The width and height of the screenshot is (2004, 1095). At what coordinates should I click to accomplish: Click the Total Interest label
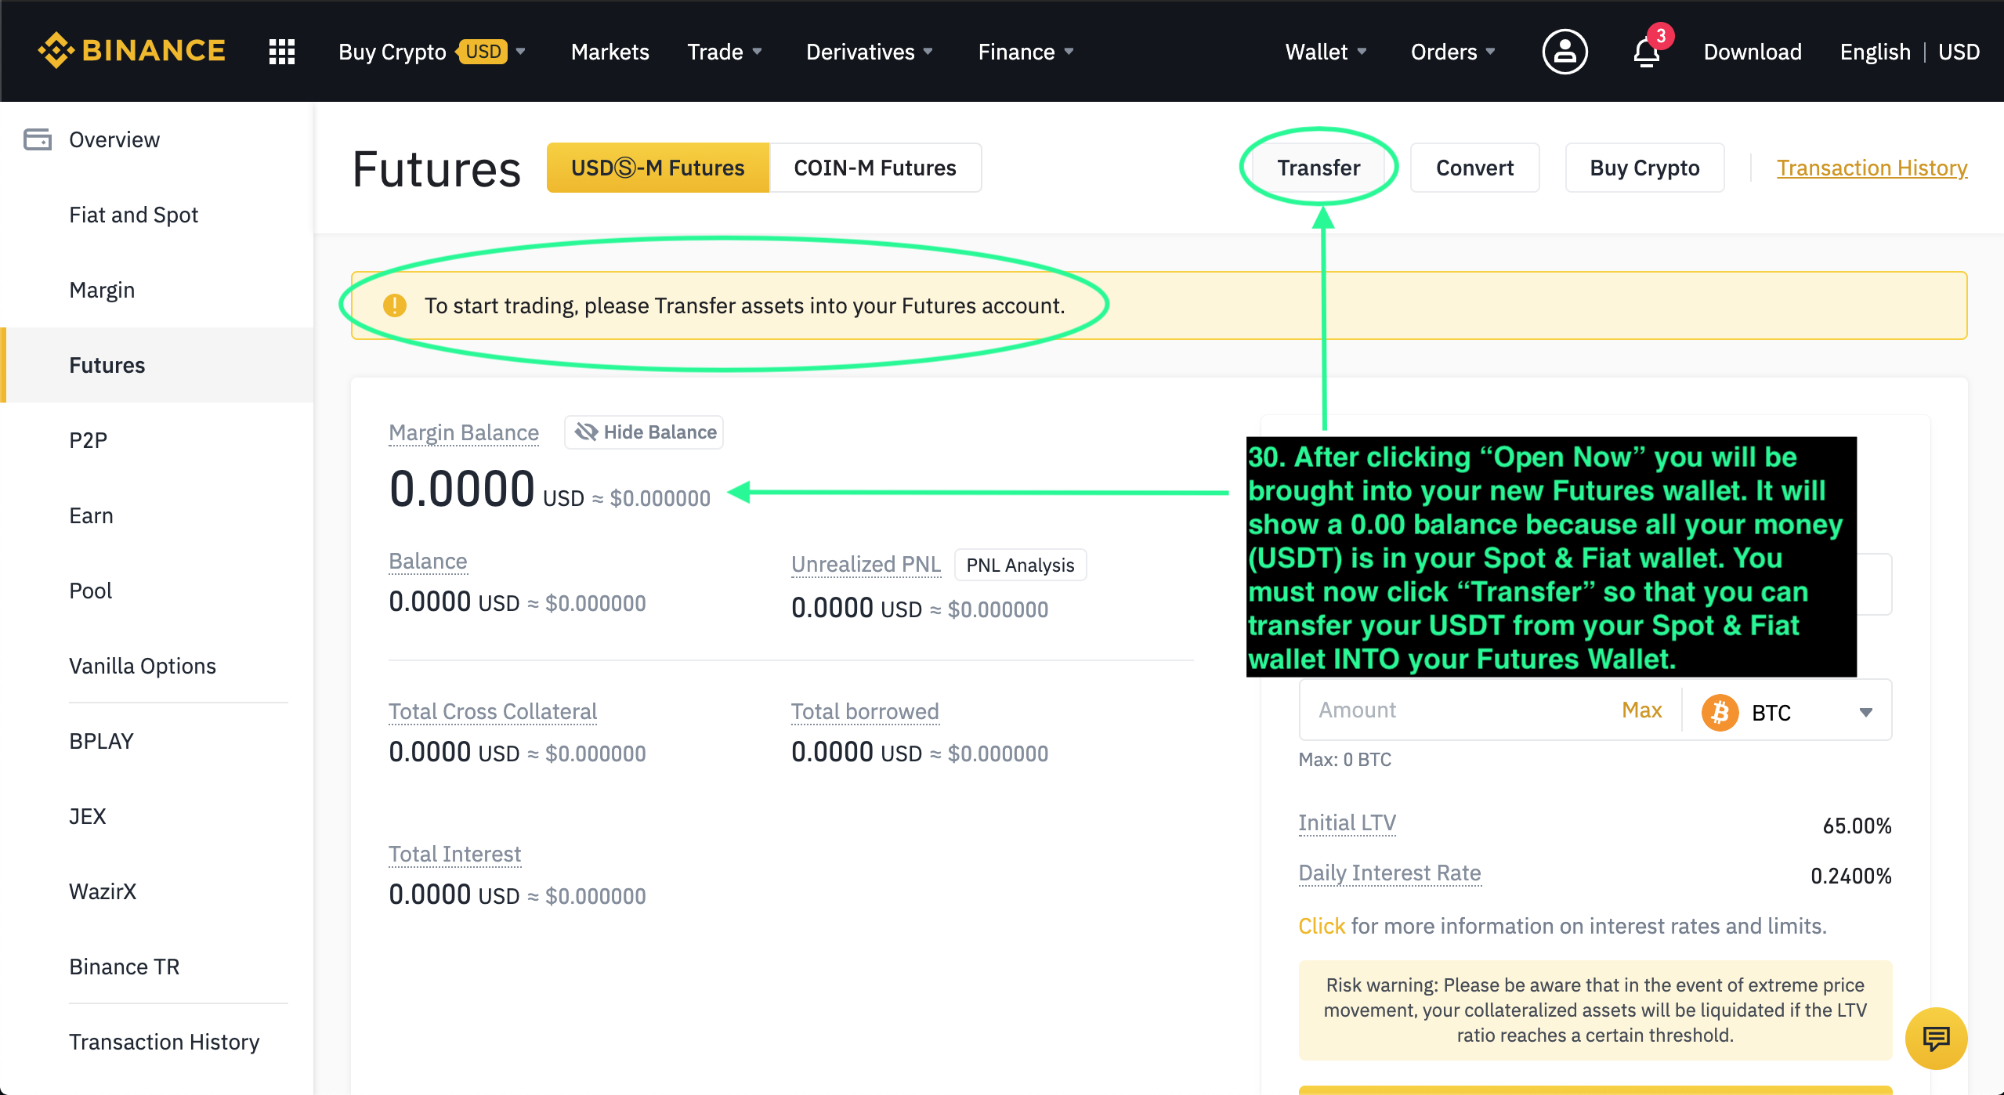454,854
